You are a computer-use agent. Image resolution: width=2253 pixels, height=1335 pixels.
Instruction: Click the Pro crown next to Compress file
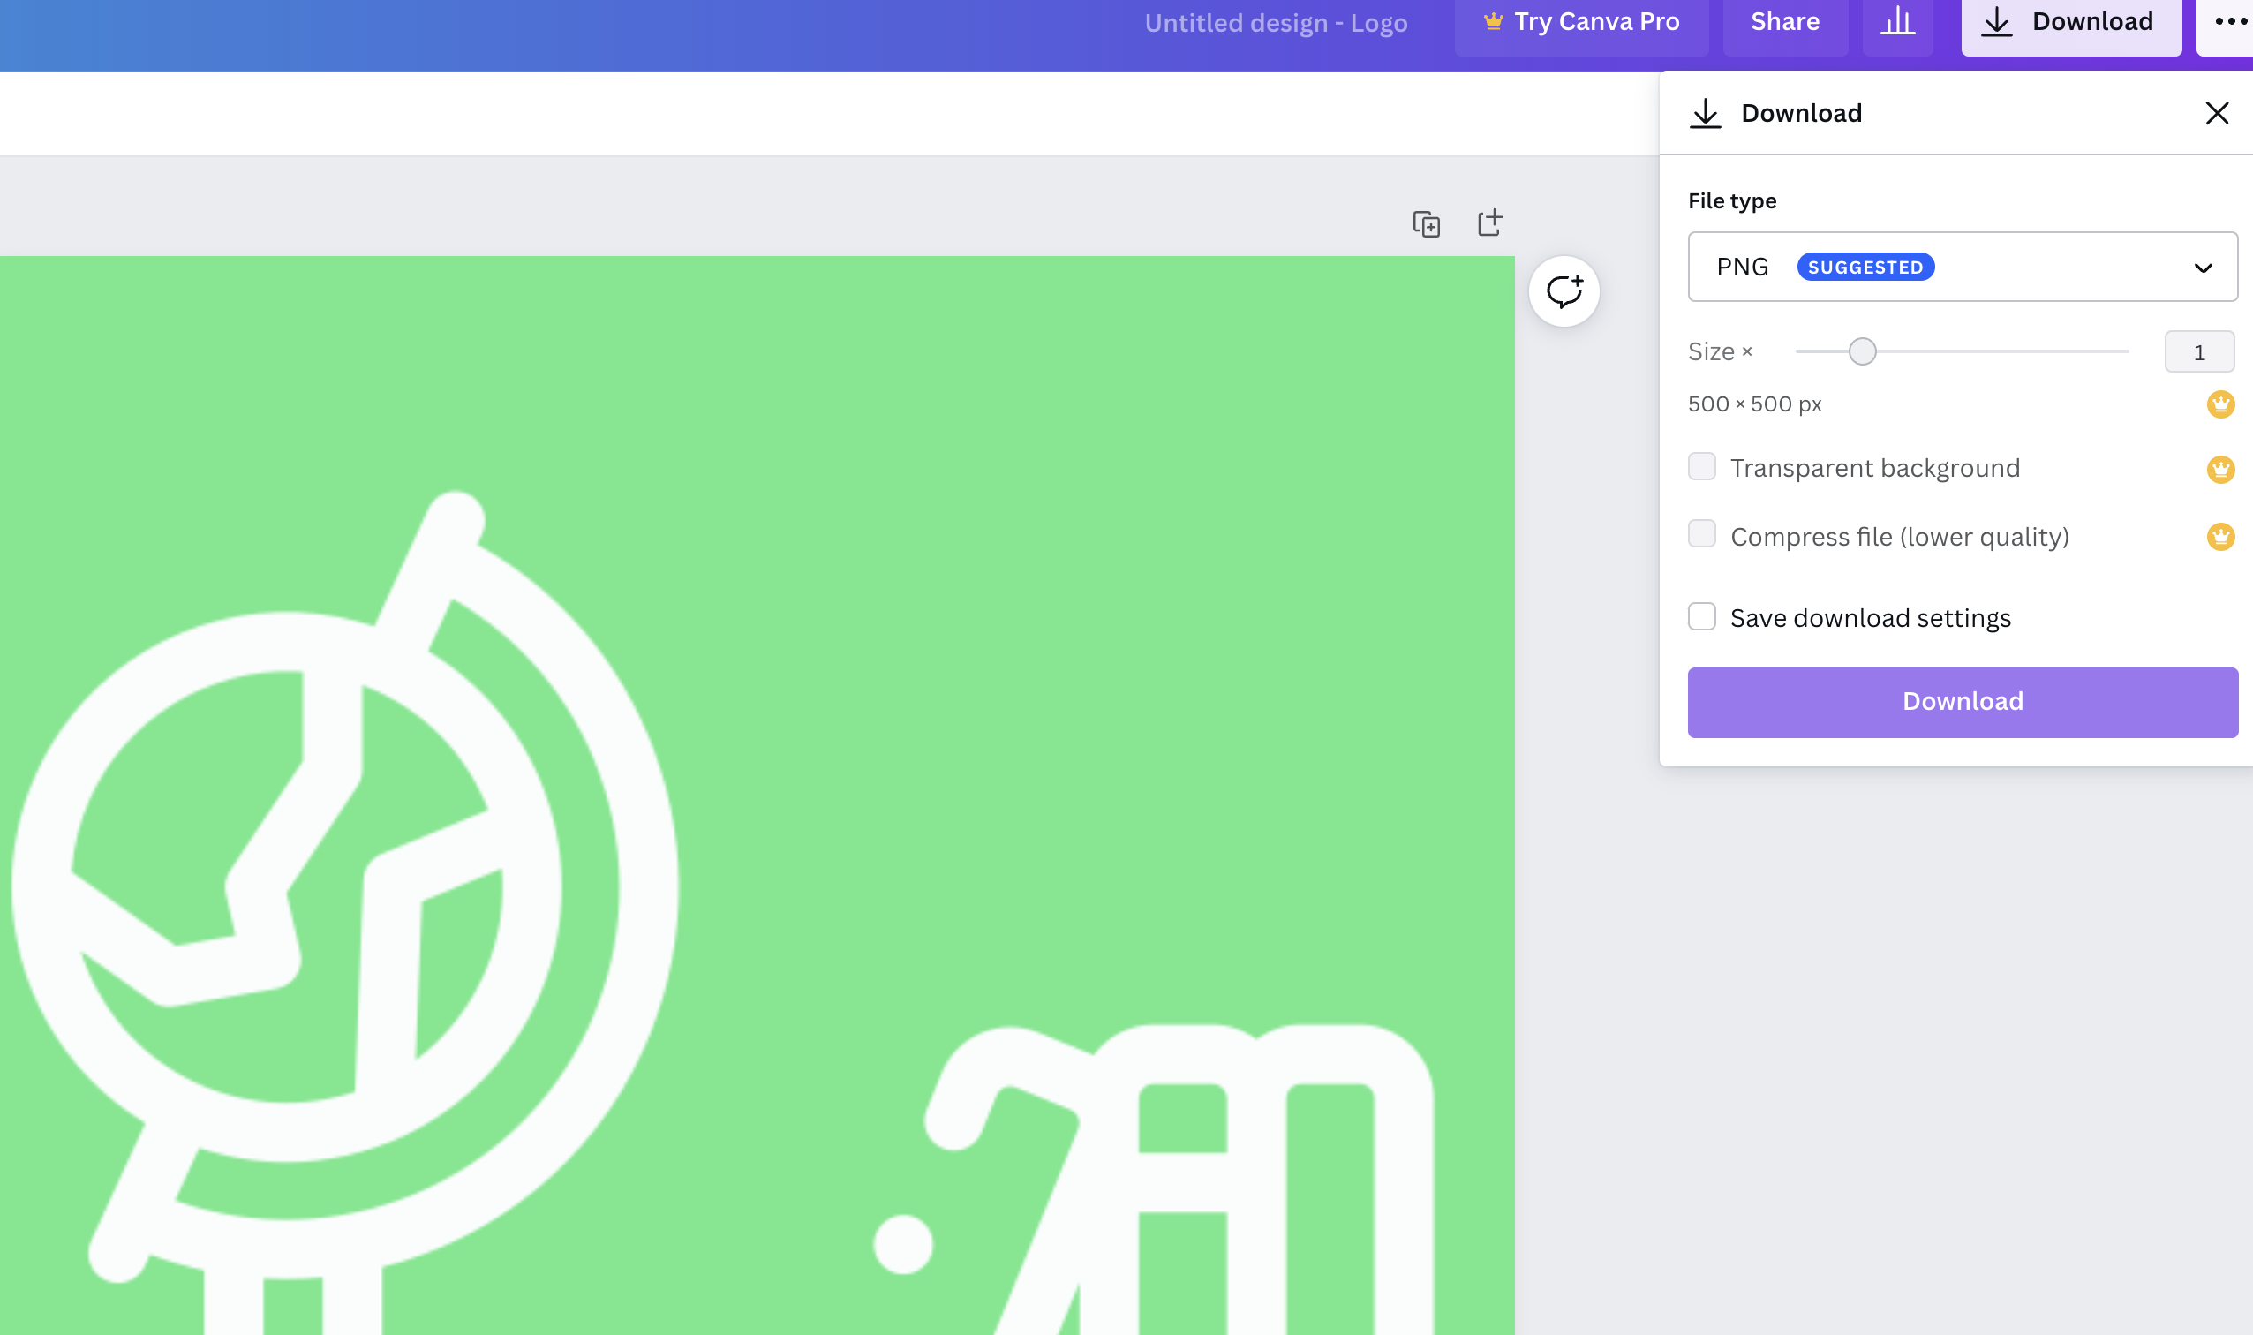2220,537
